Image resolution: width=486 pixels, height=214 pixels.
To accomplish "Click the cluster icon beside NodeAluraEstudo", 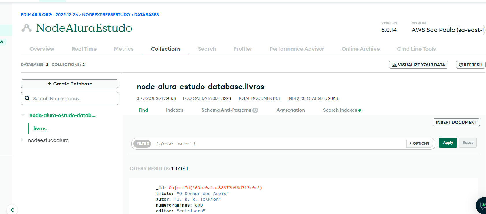I will click(27, 28).
